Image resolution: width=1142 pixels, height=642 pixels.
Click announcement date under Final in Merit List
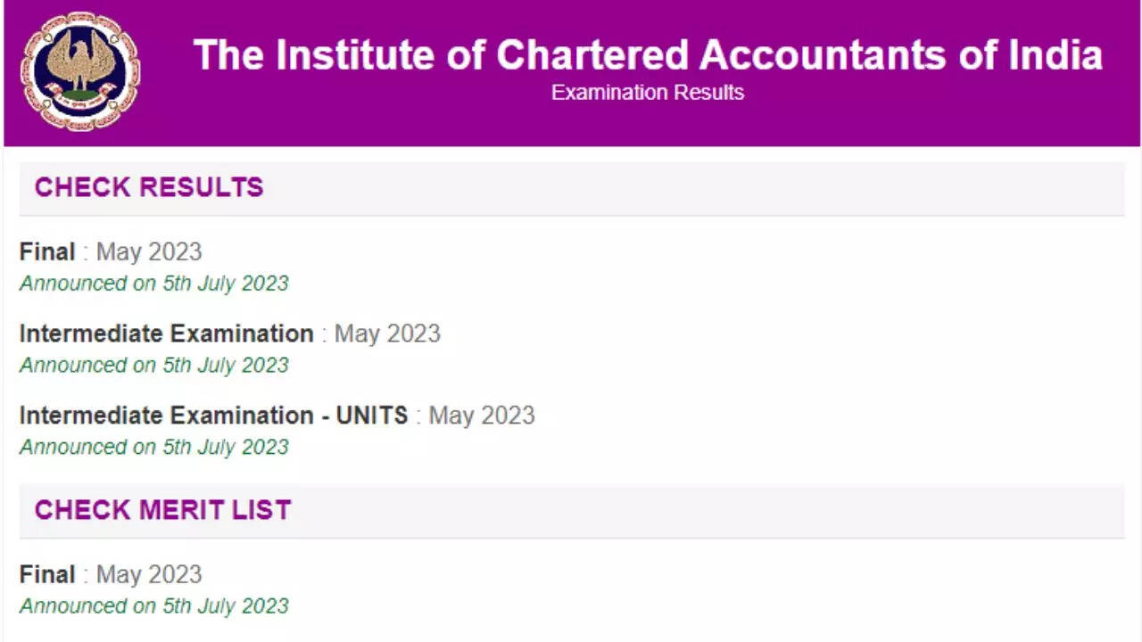point(154,606)
